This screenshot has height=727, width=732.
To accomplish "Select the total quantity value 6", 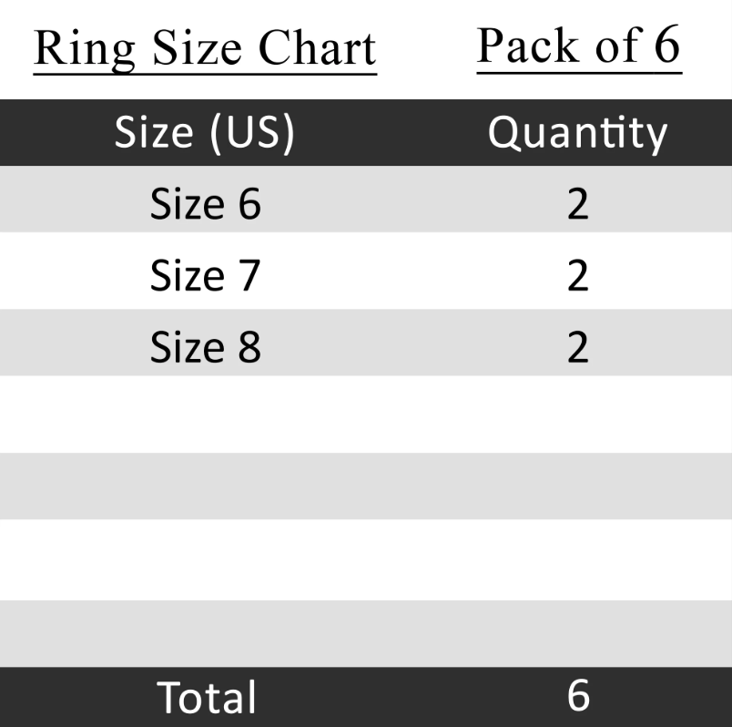I will pyautogui.click(x=577, y=695).
